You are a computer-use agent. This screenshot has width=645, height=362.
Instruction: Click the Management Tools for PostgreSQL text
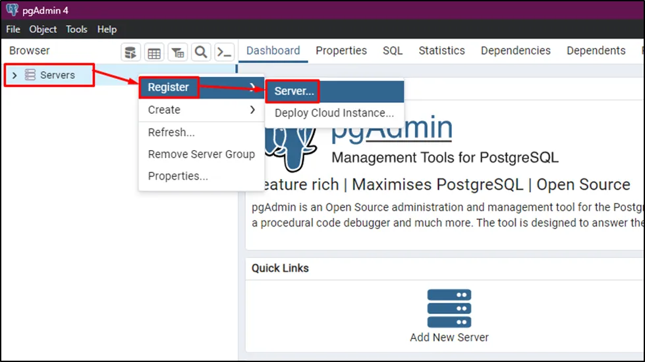click(445, 158)
